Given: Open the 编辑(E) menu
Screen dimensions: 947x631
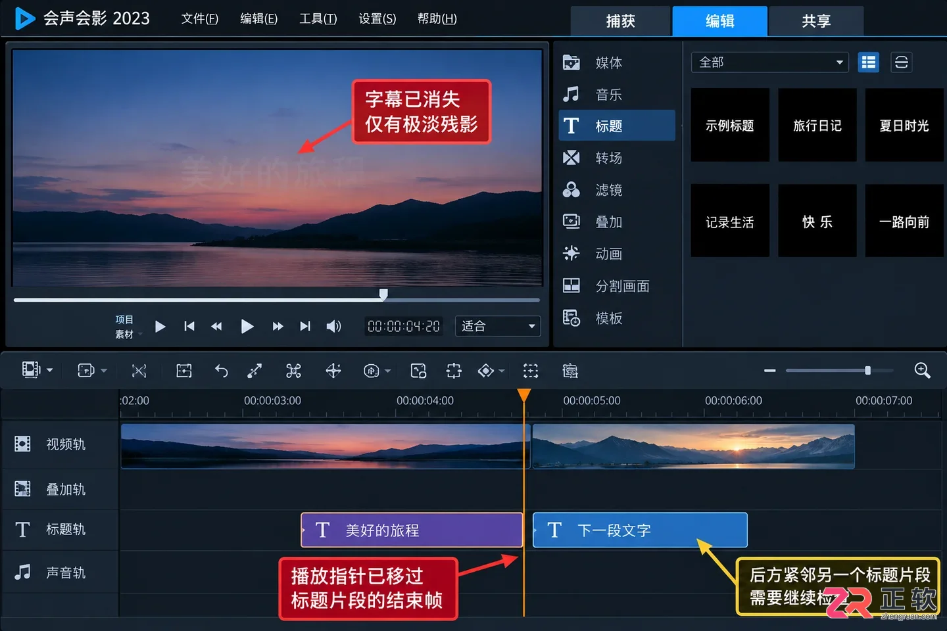Looking at the screenshot, I should tap(258, 18).
